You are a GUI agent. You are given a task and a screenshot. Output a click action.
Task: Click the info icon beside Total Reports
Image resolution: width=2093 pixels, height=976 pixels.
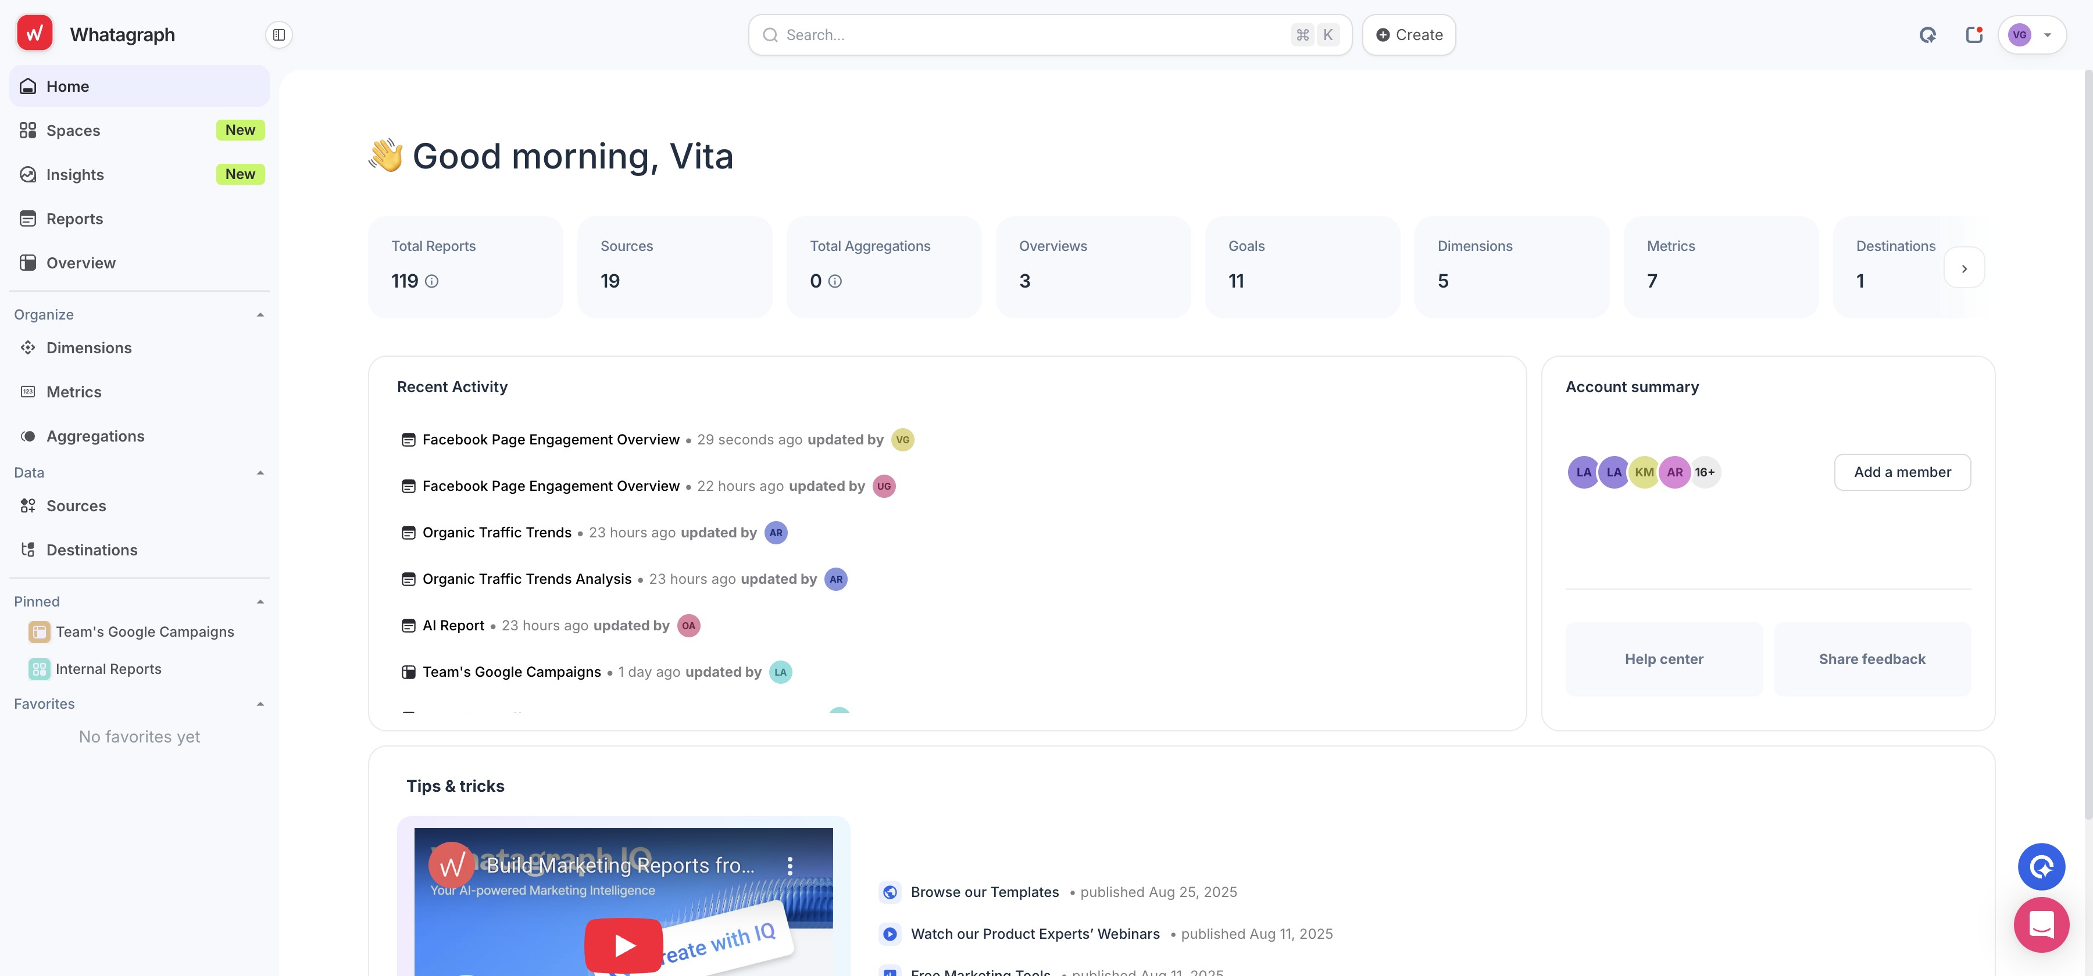432,281
